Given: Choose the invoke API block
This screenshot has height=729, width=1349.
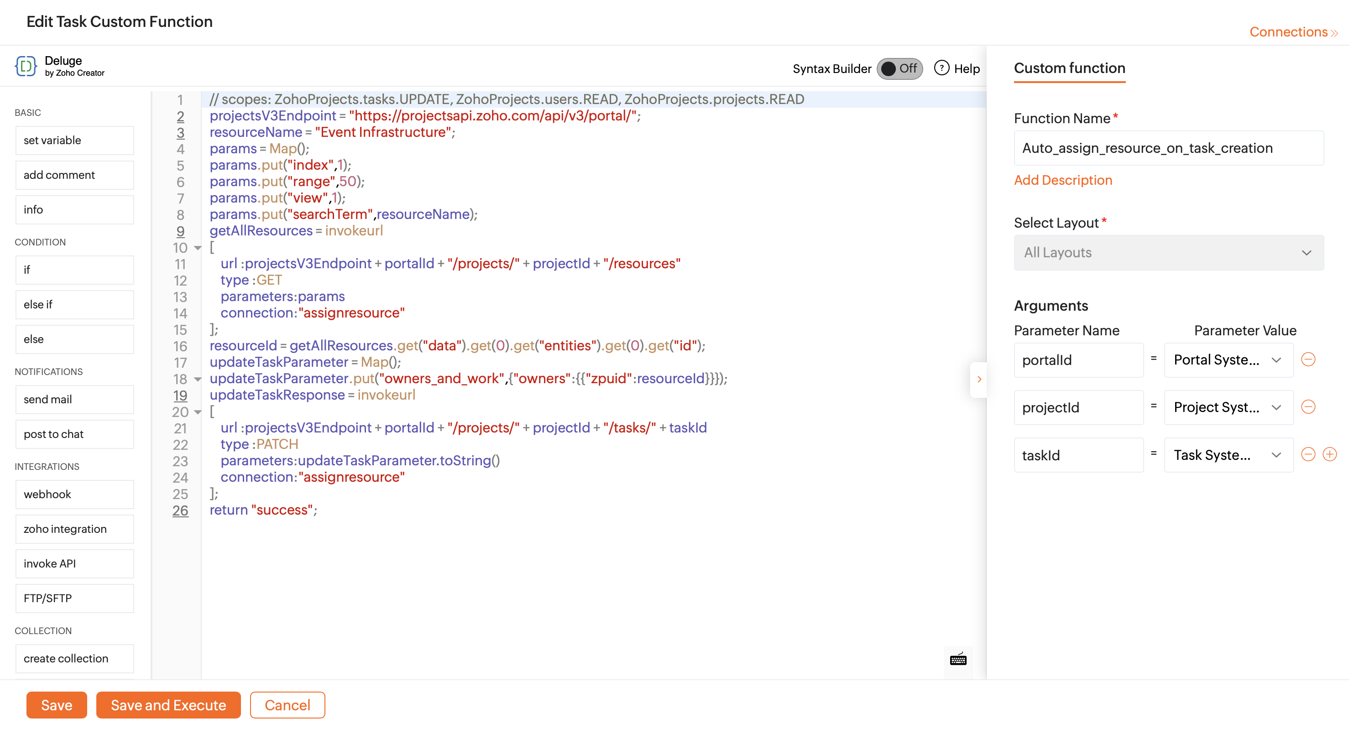Looking at the screenshot, I should click(x=75, y=563).
